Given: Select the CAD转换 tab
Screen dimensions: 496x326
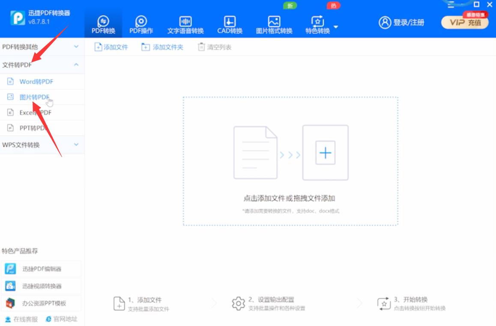Looking at the screenshot, I should (x=230, y=24).
